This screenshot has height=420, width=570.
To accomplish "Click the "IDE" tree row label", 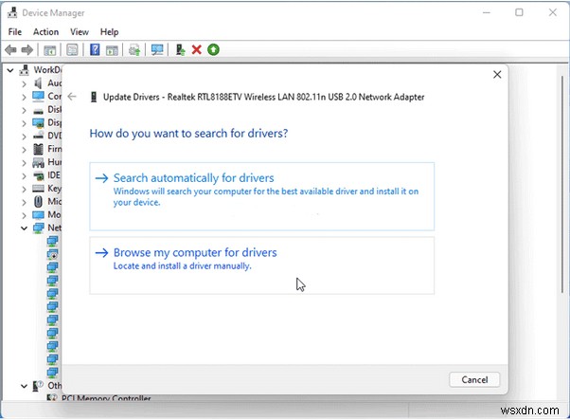I will click(x=54, y=175).
